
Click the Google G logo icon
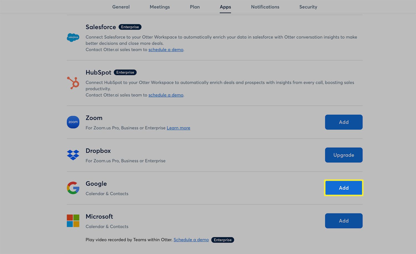point(73,188)
